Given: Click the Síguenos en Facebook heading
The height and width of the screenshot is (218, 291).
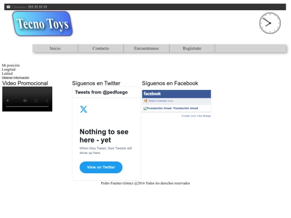Looking at the screenshot, I should tap(170, 83).
